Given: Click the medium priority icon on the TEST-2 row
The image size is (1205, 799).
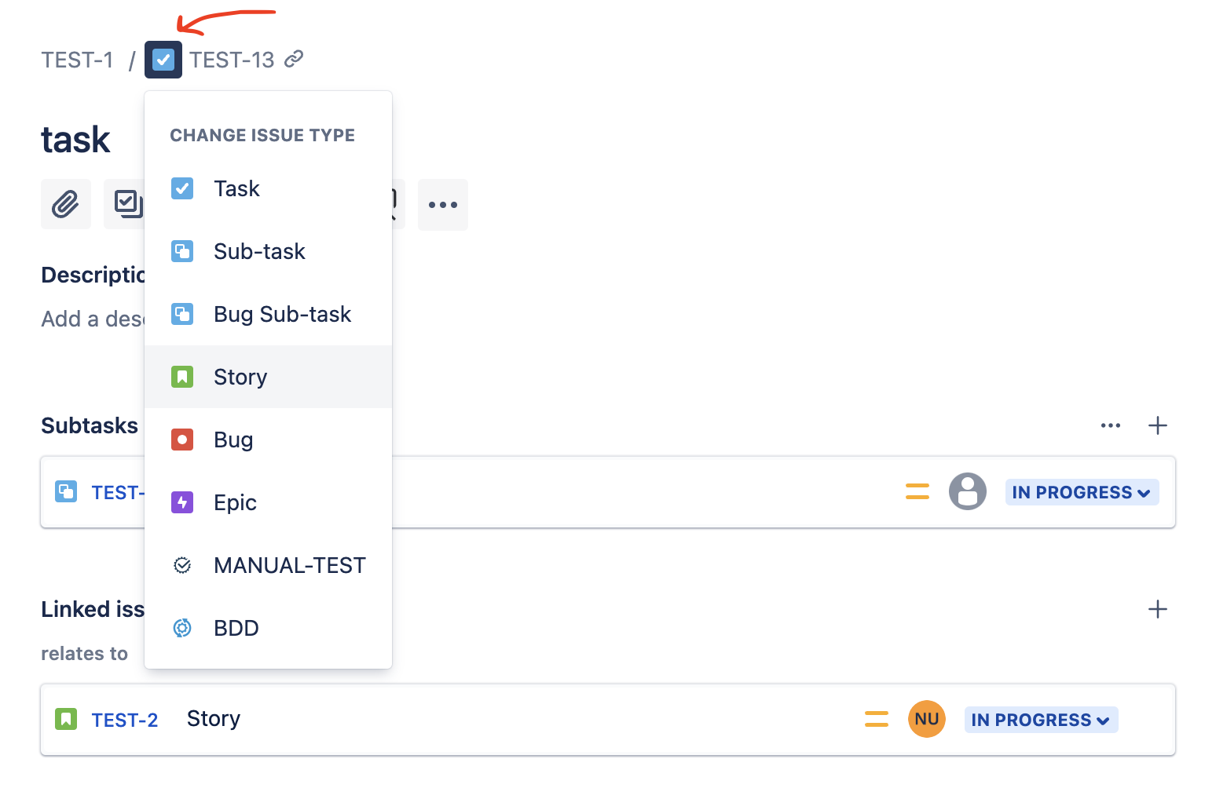Looking at the screenshot, I should (877, 719).
